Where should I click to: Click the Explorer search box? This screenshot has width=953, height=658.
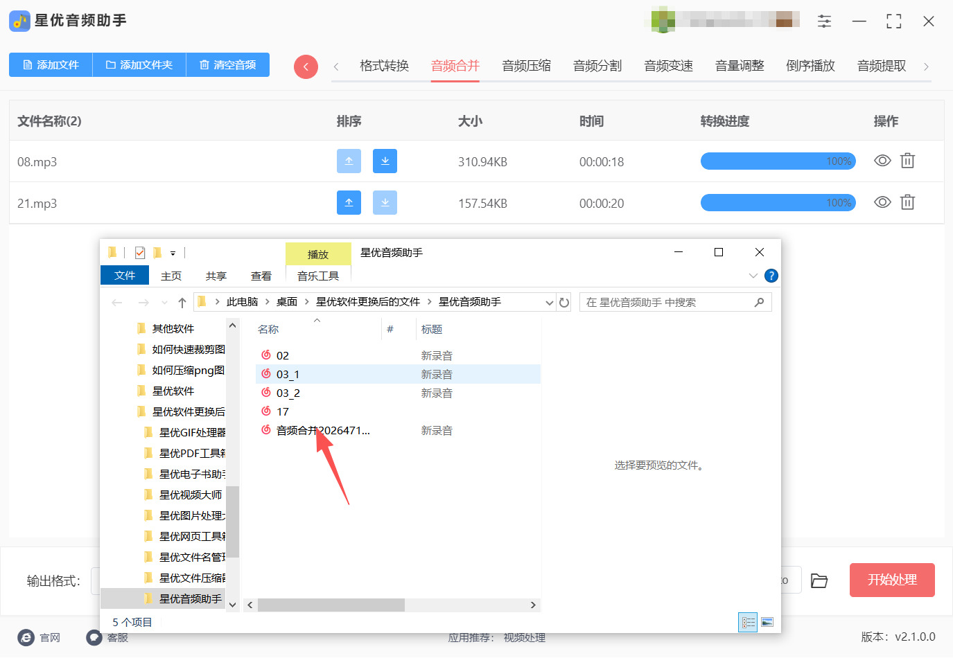click(x=675, y=303)
